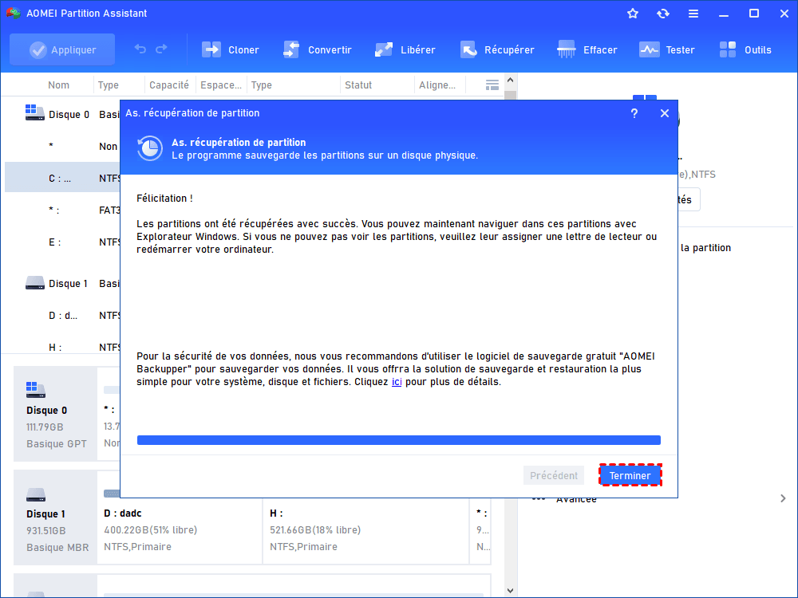Screen dimensions: 798x598
Task: Click the refresh icon in title bar
Action: pyautogui.click(x=663, y=14)
